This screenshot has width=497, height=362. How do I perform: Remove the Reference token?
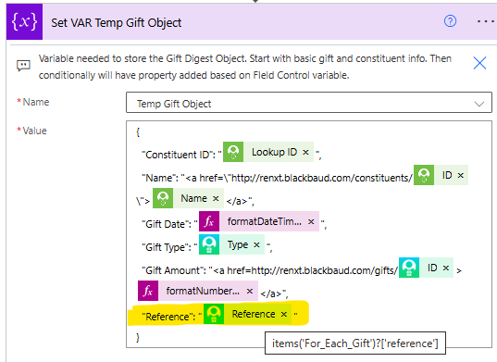284,315
